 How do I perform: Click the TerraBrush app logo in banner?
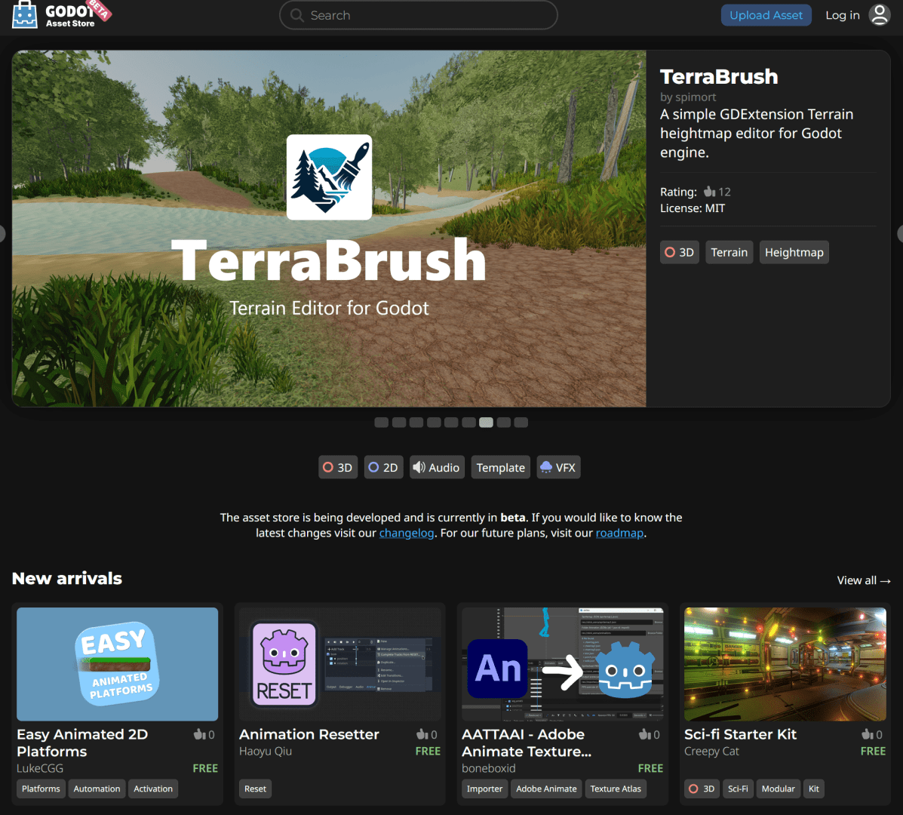329,177
